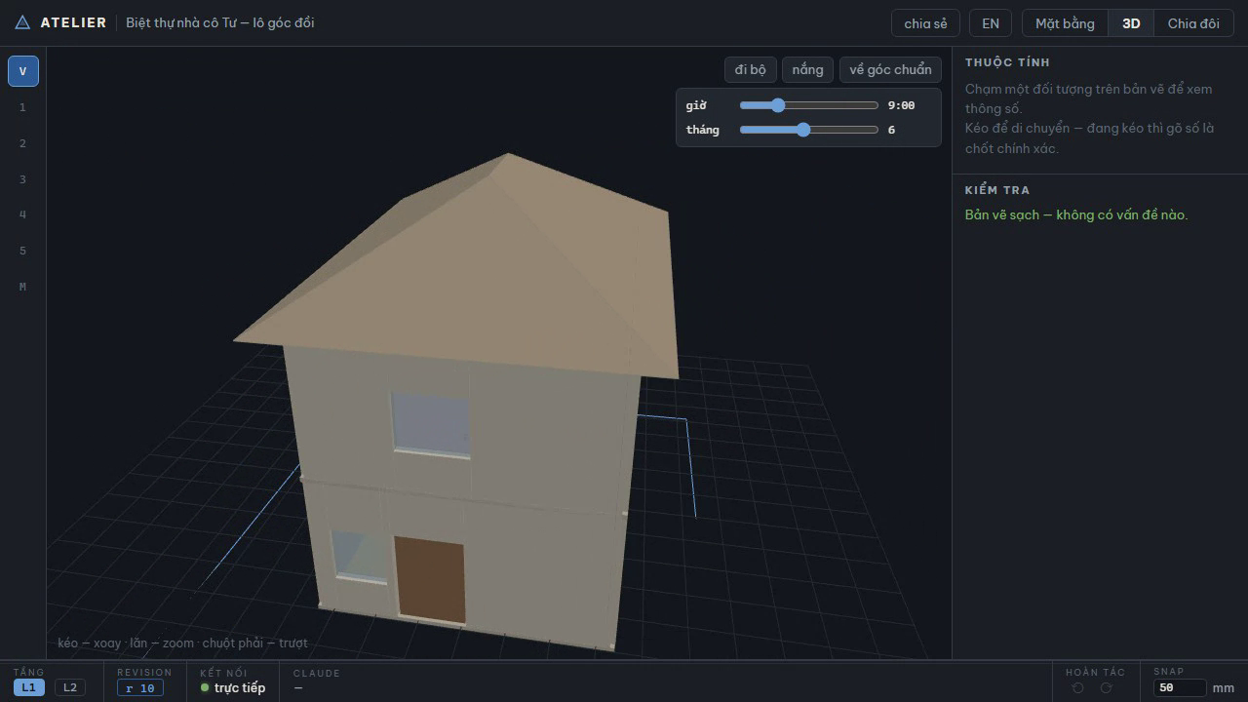Click the trực tiếp connection label
The width and height of the screenshot is (1248, 702).
coord(240,687)
